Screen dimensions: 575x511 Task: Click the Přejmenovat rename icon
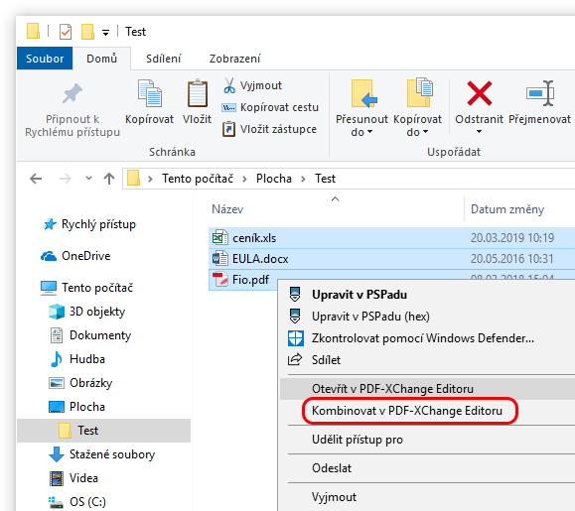pyautogui.click(x=540, y=93)
